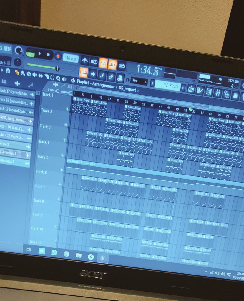244x301 pixels.
Task: Add new pattern with plus button
Action: (183, 88)
